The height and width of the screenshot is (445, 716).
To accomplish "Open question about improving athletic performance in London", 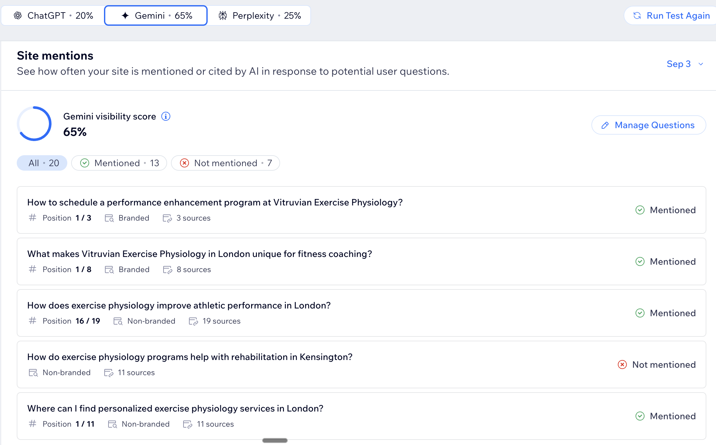I will coord(361,313).
